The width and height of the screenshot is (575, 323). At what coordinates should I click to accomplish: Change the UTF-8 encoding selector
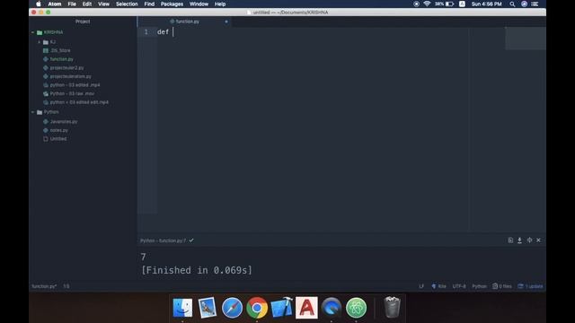pyautogui.click(x=459, y=286)
